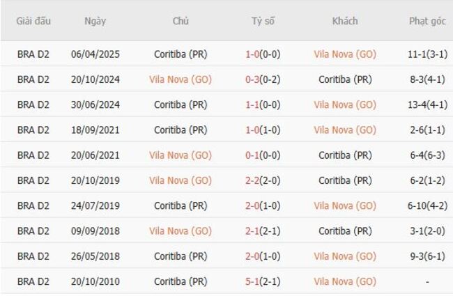Click the "Chủ" column header

181,21
